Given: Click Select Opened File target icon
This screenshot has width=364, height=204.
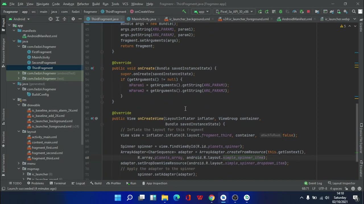Looking at the screenshot, I should click(51, 19).
